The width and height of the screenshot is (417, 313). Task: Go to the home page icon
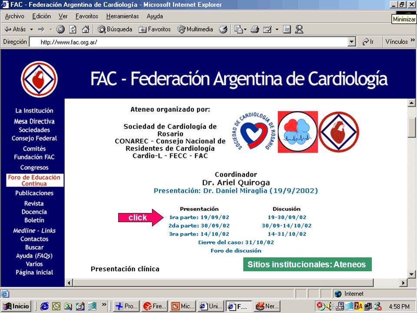coord(86,29)
